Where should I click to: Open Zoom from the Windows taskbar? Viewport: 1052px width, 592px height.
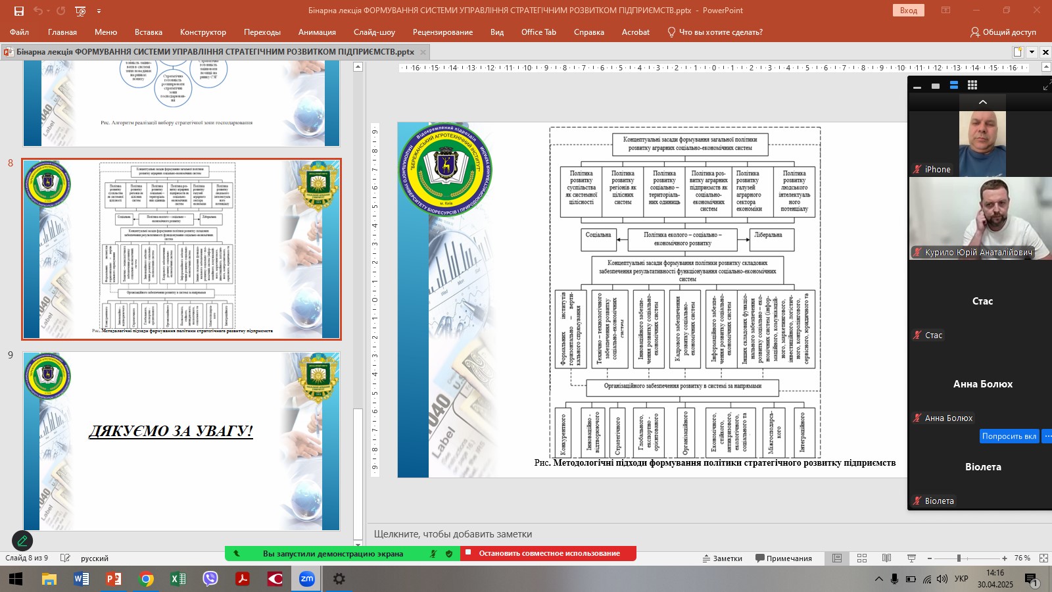click(x=306, y=579)
